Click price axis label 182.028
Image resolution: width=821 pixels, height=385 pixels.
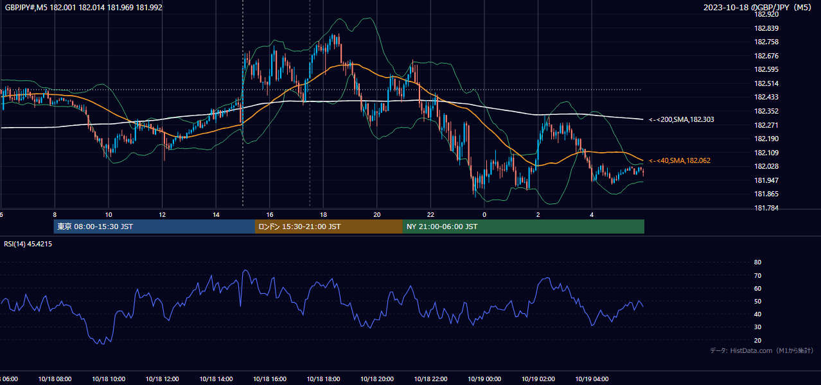[x=766, y=166]
